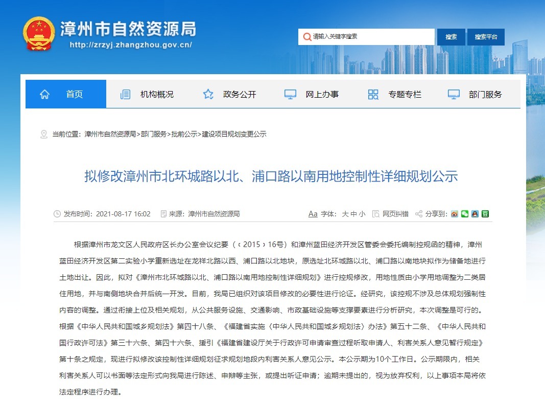Screen dimensions: 545x399
Task: Click the star icon beside 政务公开
Action: coord(208,94)
